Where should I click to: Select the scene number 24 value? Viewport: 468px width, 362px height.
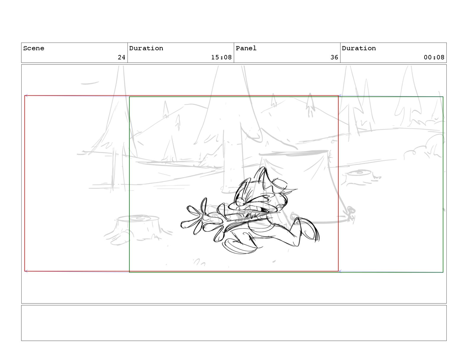(122, 57)
